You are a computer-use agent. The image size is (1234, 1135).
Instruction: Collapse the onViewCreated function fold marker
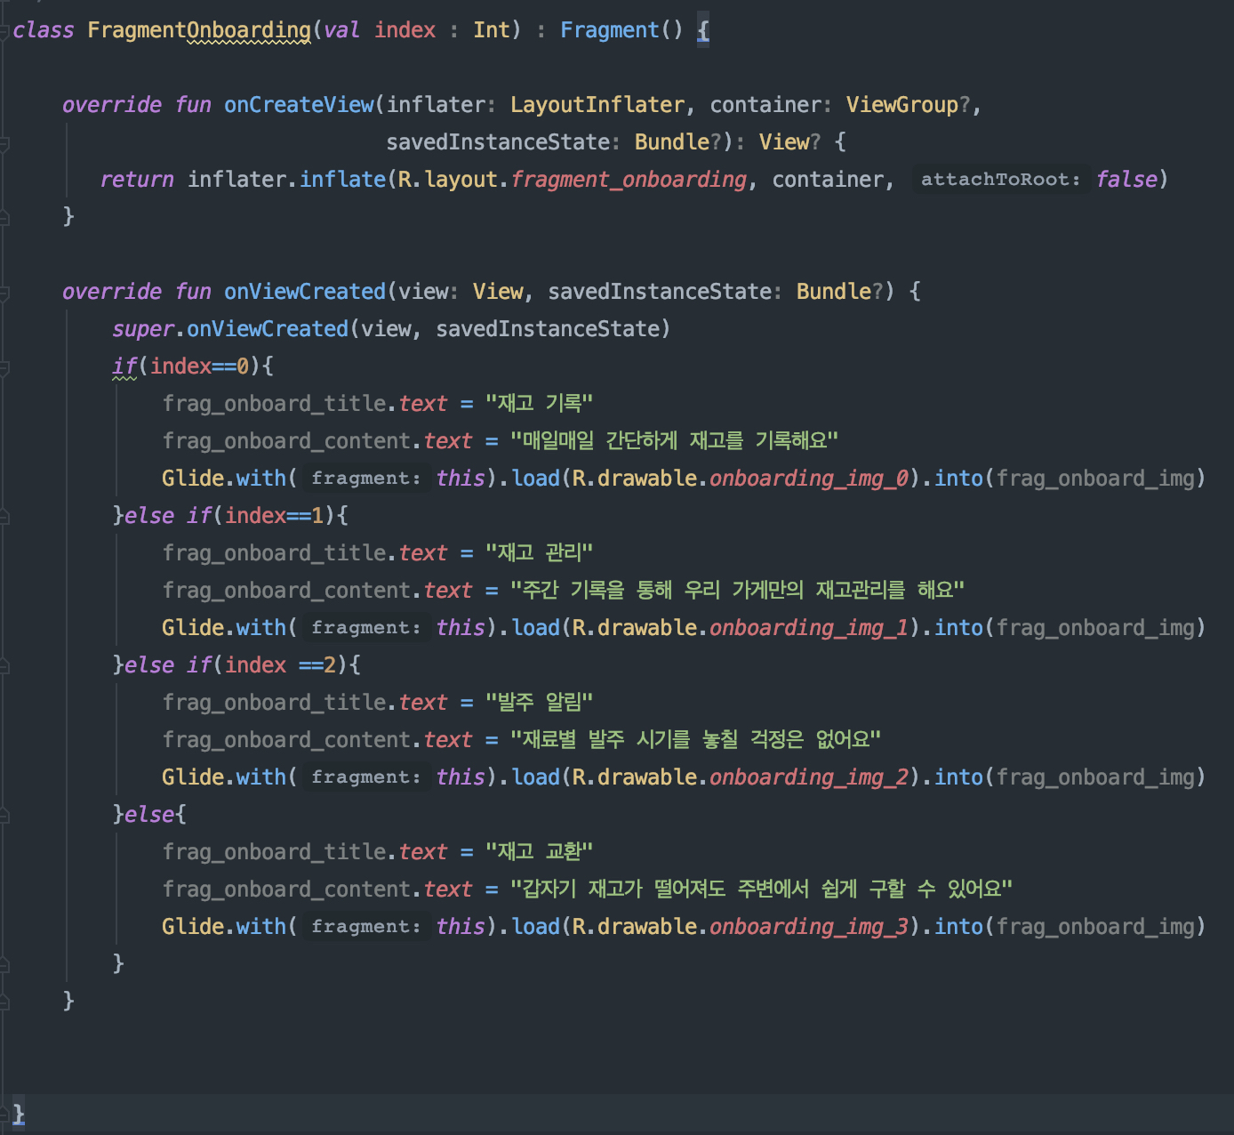coord(4,293)
